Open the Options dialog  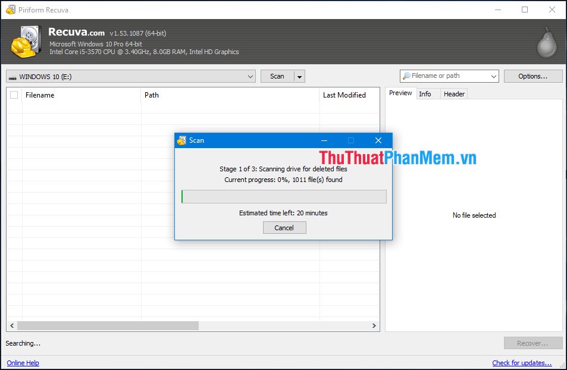(x=533, y=76)
